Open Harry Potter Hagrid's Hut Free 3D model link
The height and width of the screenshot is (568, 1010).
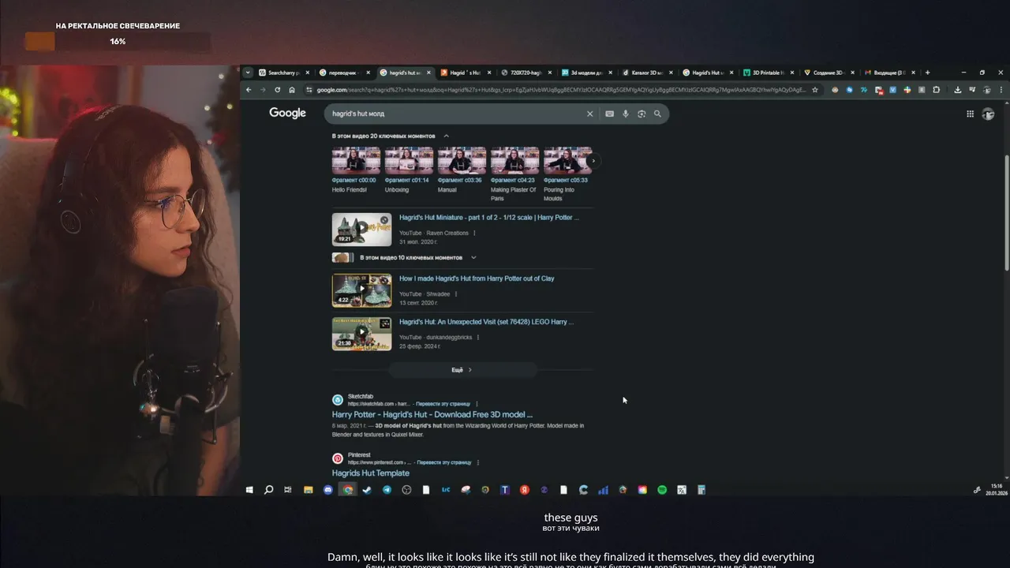click(432, 414)
